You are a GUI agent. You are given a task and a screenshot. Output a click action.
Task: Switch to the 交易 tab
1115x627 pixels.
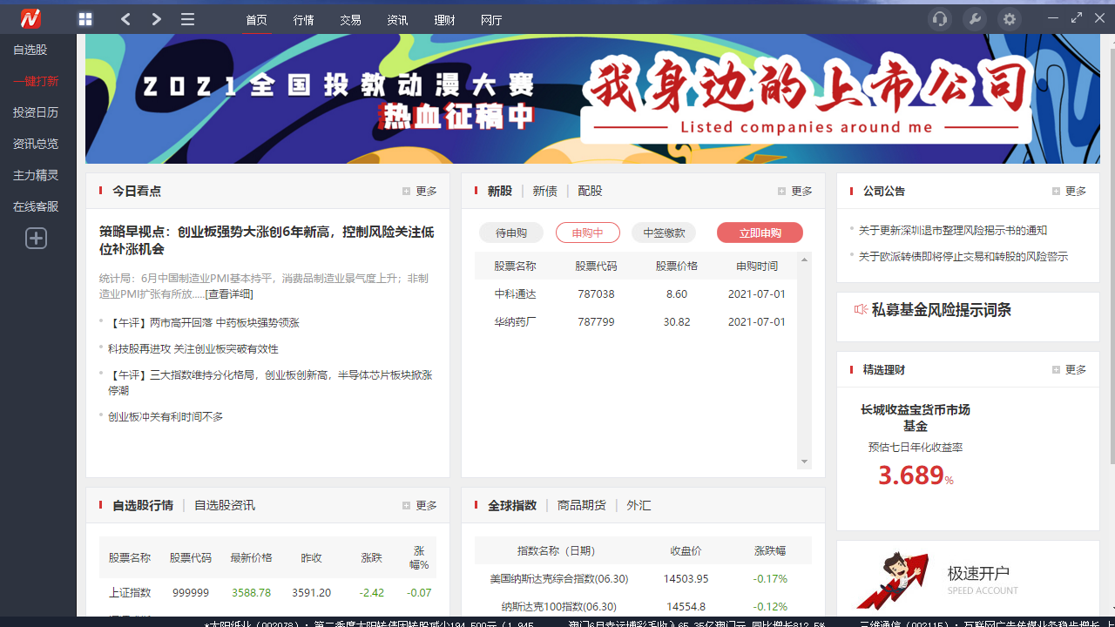[x=350, y=19]
